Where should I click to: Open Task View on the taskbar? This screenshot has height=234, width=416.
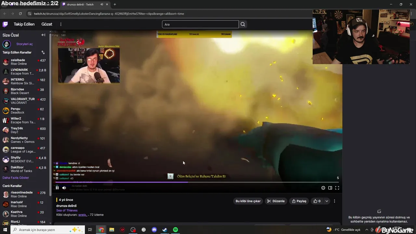pos(90,230)
